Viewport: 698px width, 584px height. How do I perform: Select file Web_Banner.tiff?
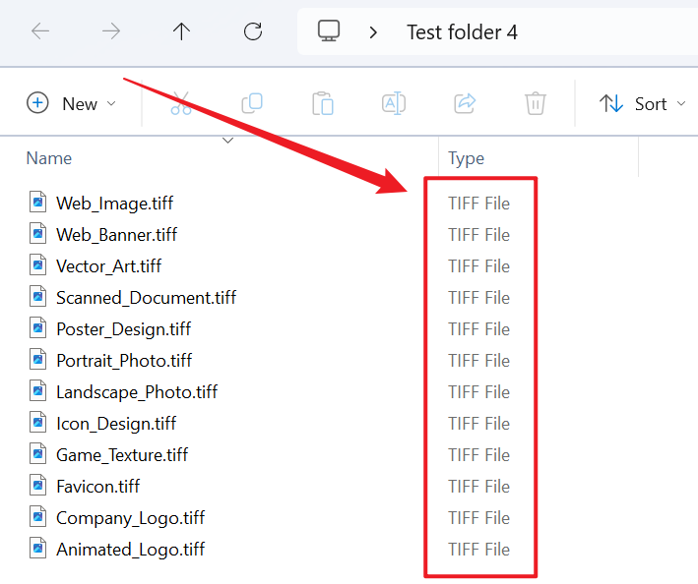(116, 235)
